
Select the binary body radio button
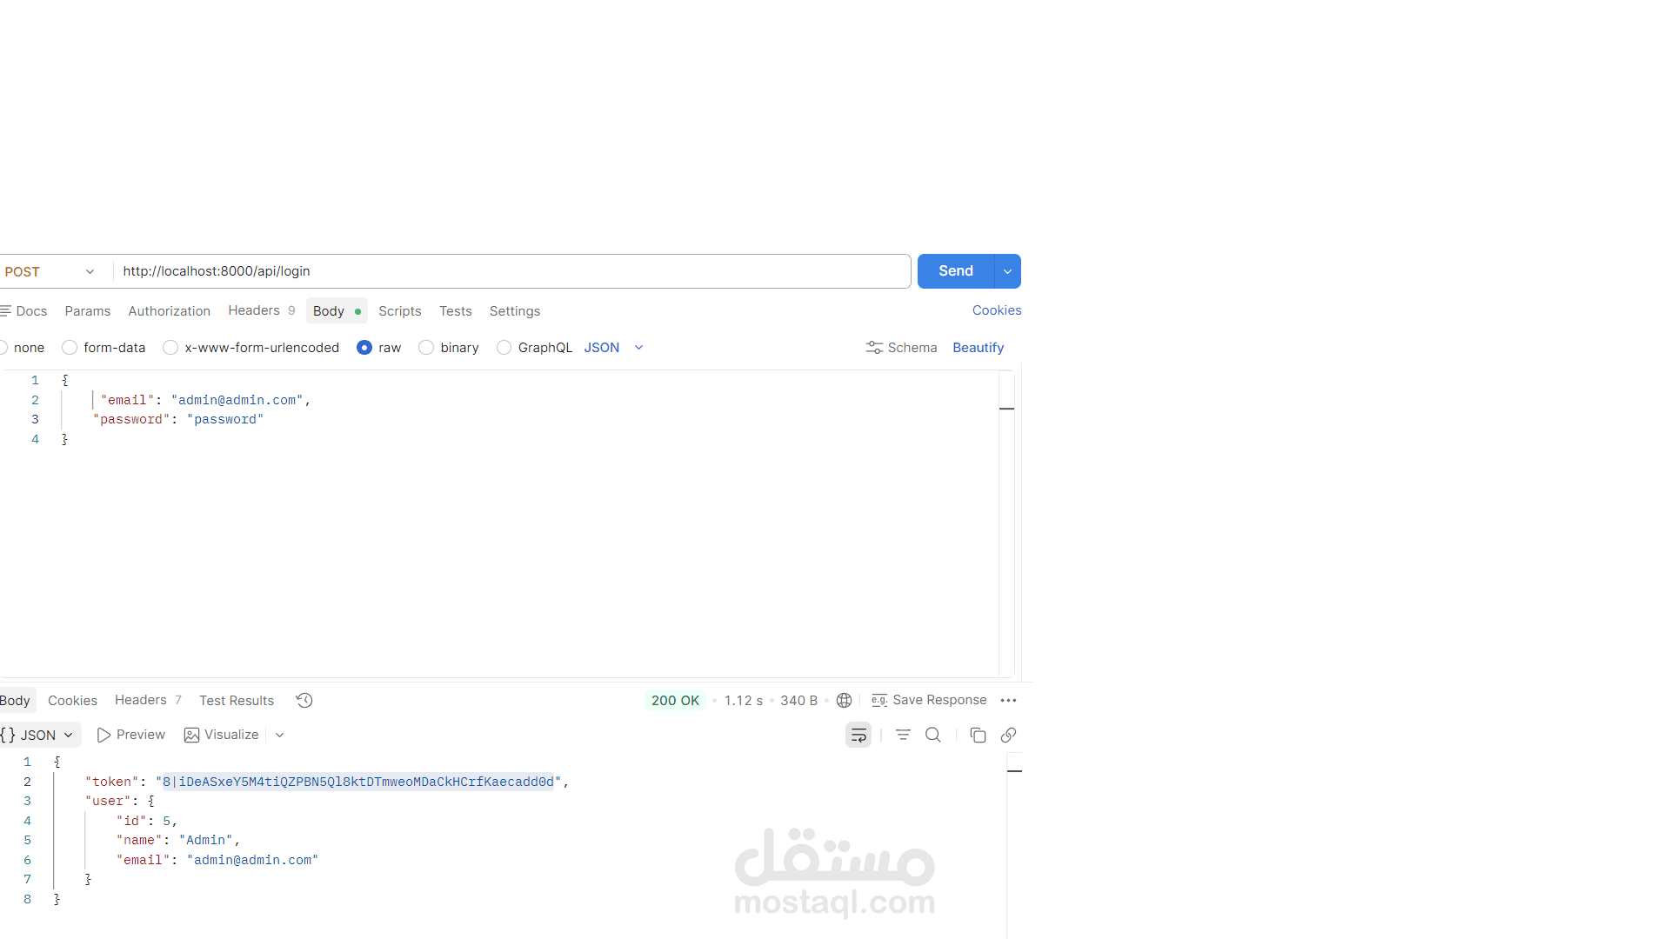(426, 348)
